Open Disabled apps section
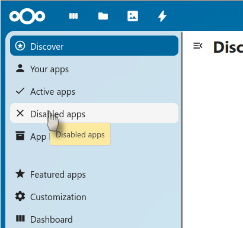This screenshot has height=228, width=243. click(x=94, y=113)
